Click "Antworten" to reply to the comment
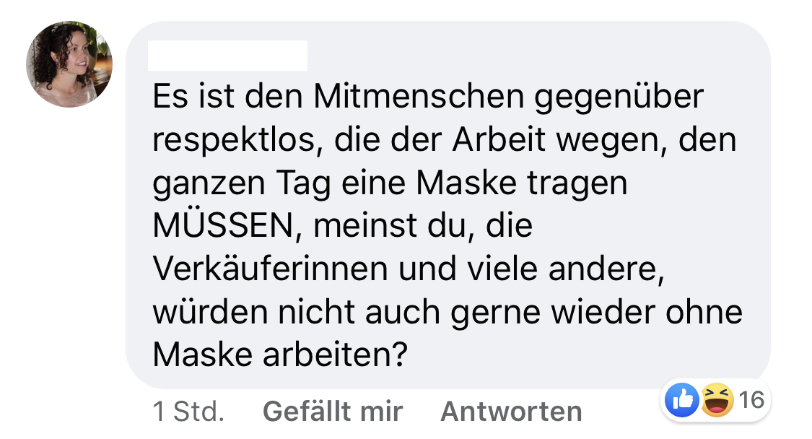Screen dimensions: 812x439 [x=511, y=412]
